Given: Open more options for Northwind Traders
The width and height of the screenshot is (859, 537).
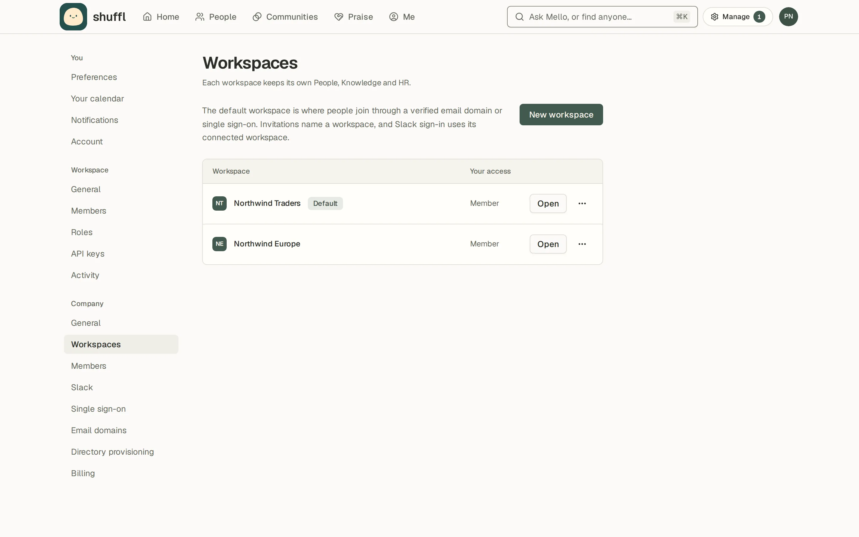Looking at the screenshot, I should (x=582, y=203).
